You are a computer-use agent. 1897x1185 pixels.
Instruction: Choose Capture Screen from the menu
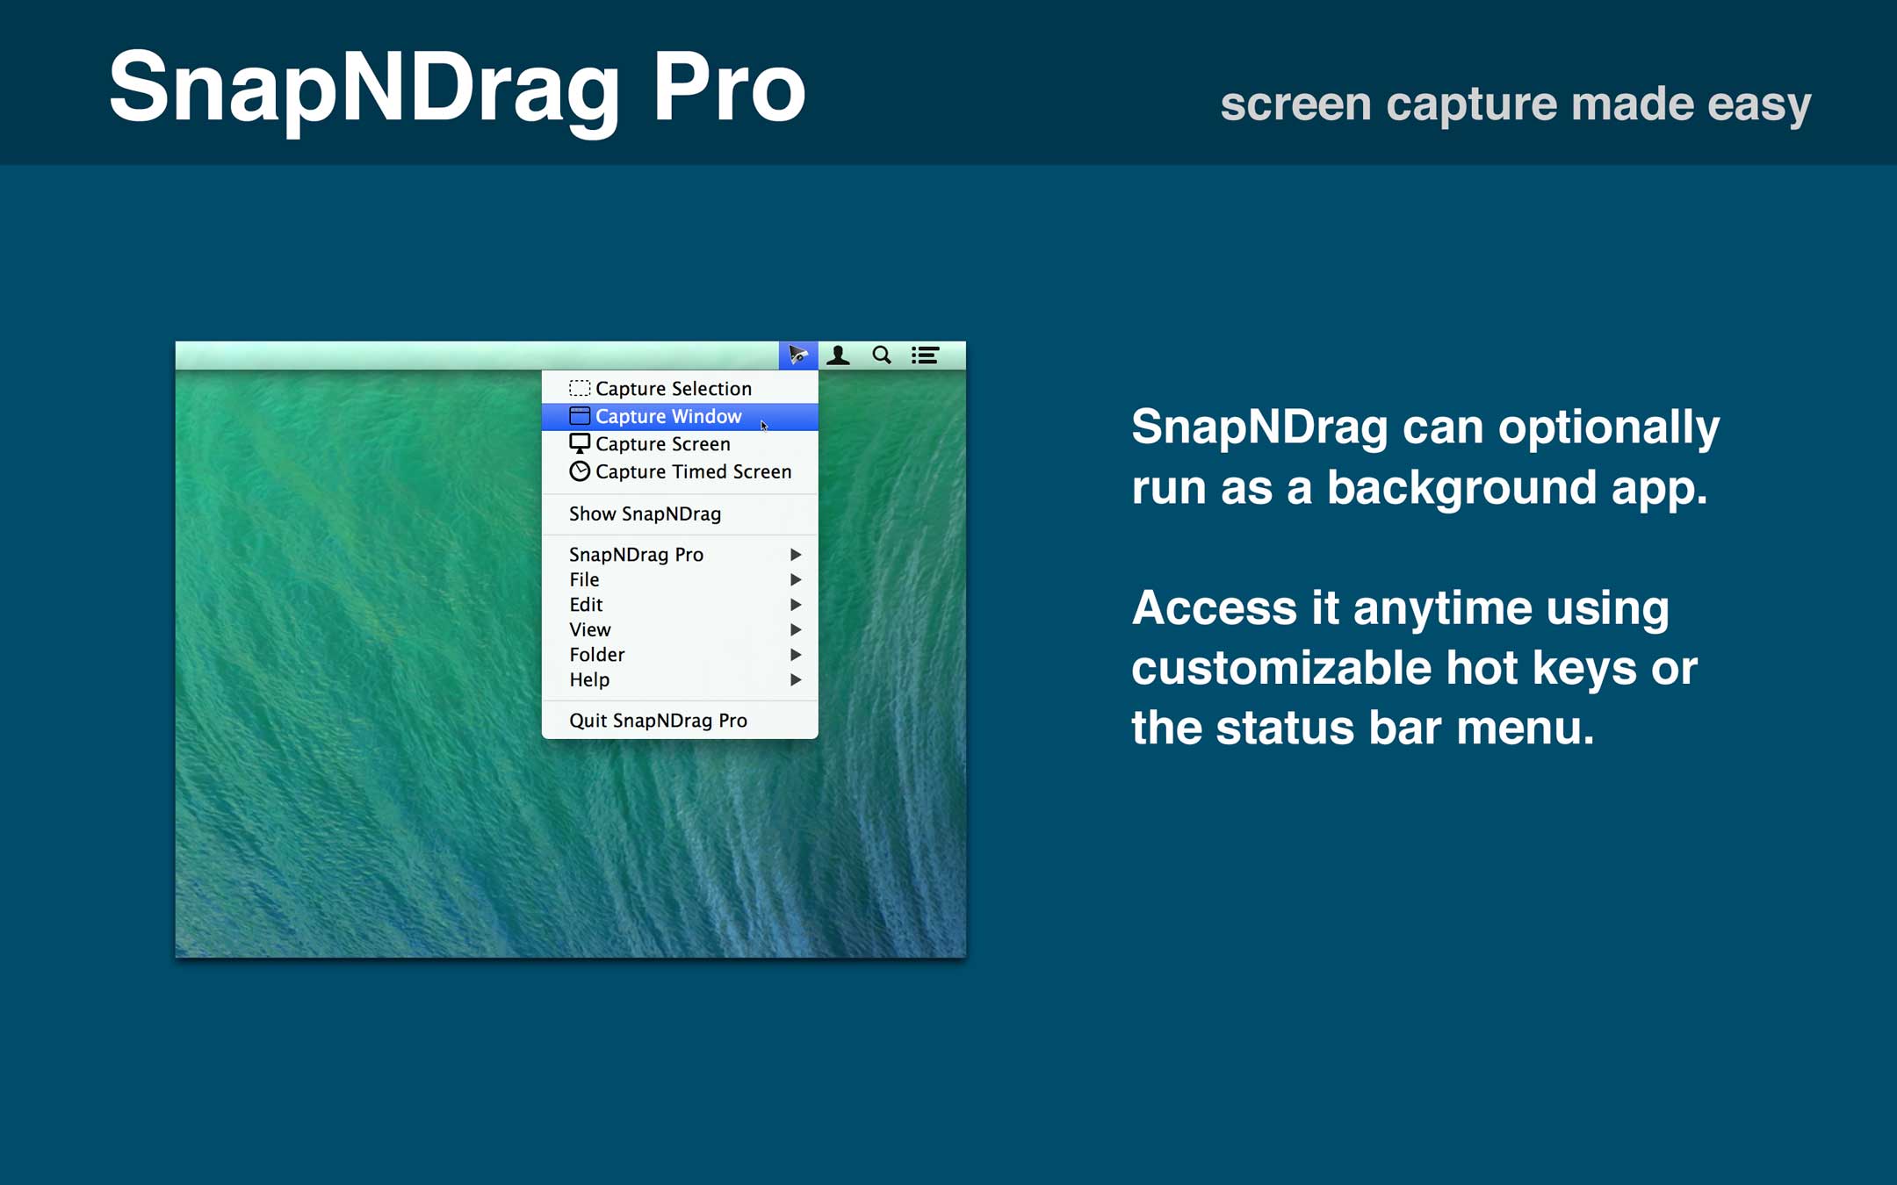662,443
